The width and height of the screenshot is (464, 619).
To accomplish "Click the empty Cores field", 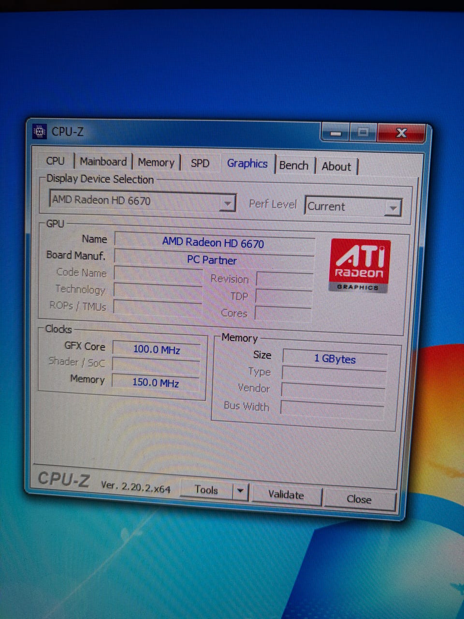I will tap(283, 314).
